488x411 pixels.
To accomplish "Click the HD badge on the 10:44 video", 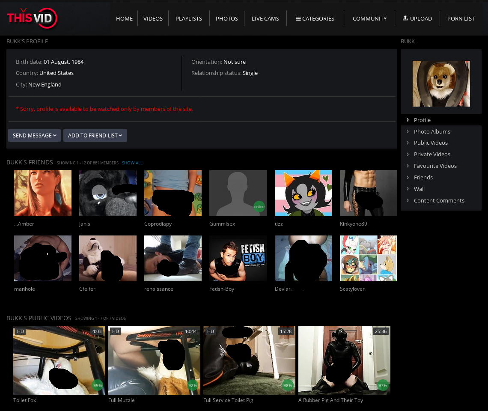I will click(x=116, y=331).
